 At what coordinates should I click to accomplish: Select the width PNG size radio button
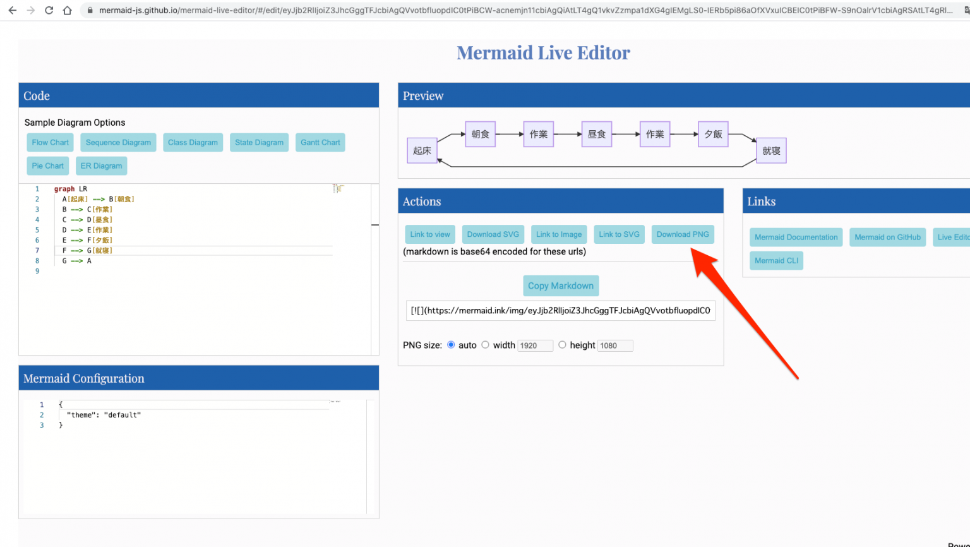coord(485,345)
